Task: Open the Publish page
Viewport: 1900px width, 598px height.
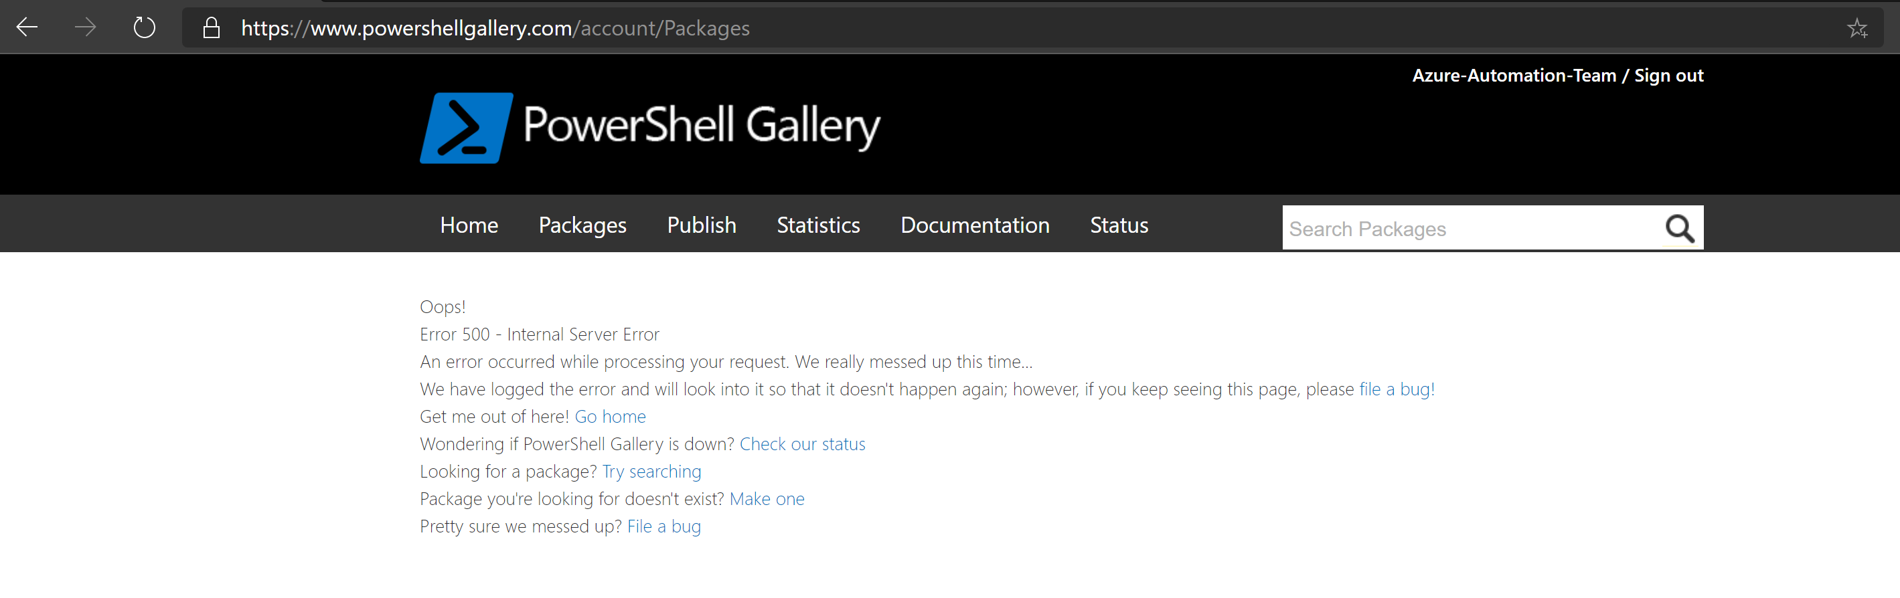Action: [701, 225]
